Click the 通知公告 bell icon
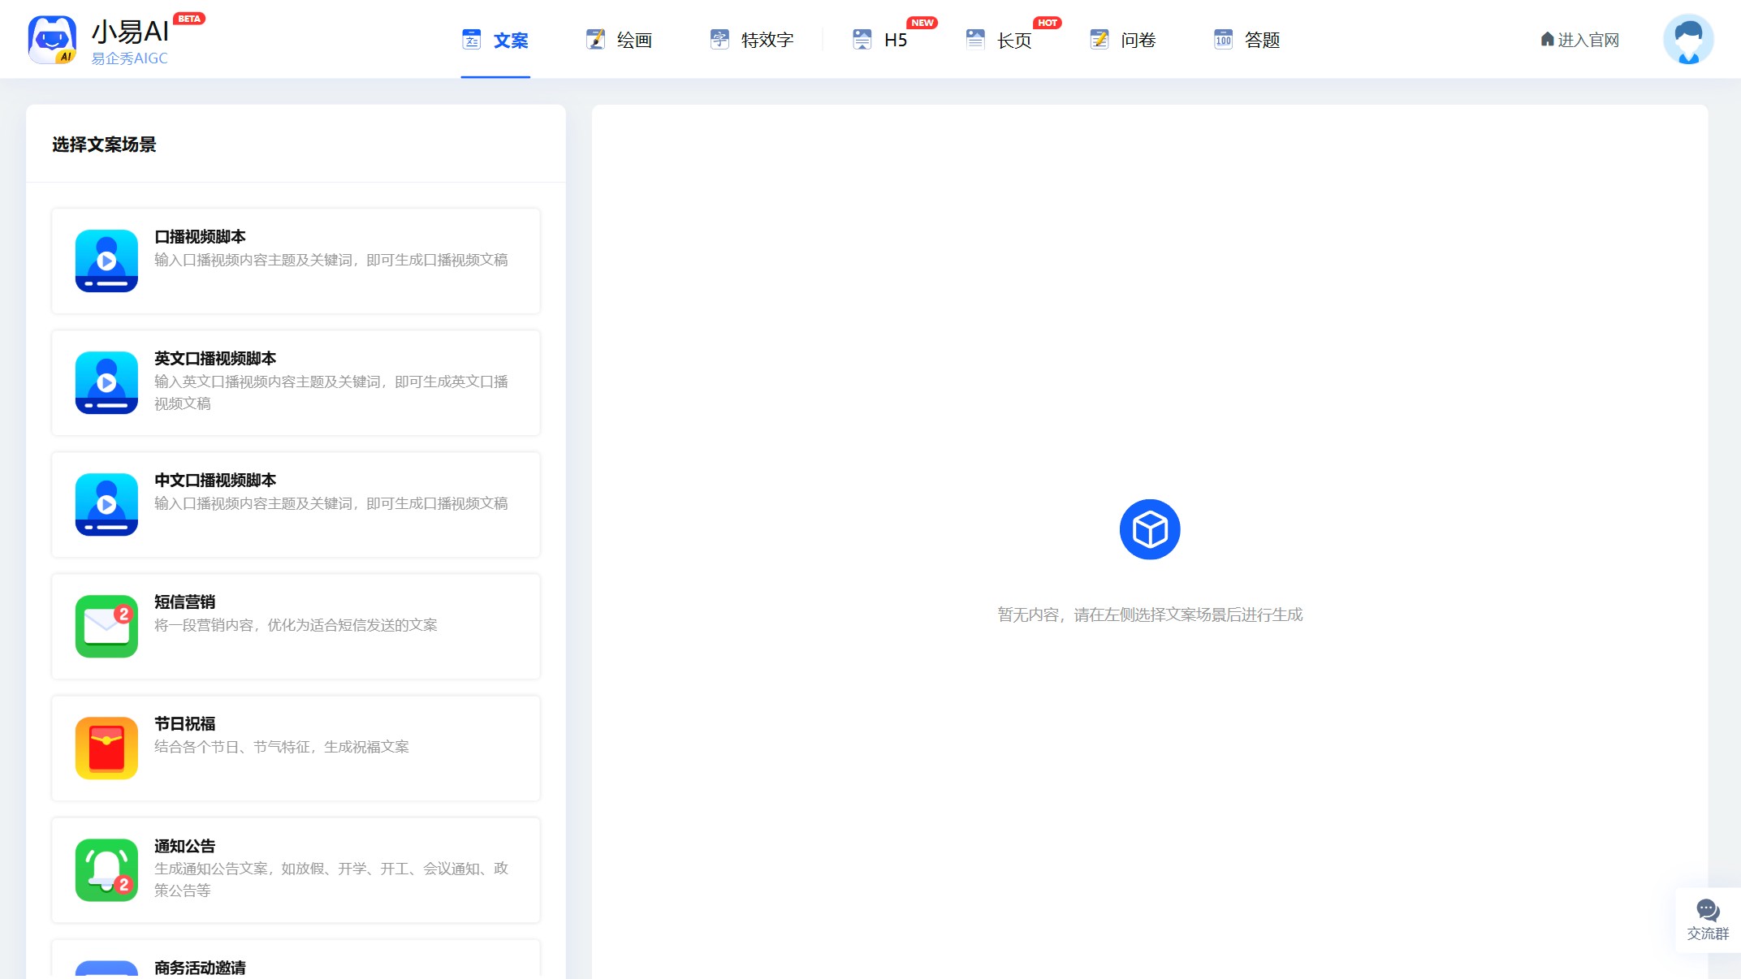This screenshot has width=1741, height=979. click(106, 869)
